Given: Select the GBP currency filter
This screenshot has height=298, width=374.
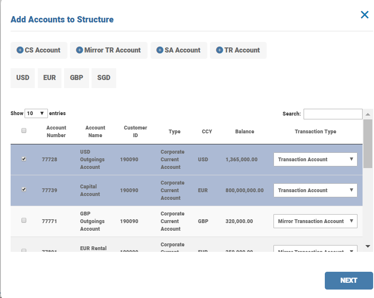Looking at the screenshot, I should pyautogui.click(x=76, y=78).
